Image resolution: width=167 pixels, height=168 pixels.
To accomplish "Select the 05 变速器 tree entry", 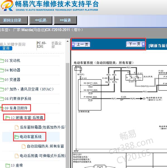I will coord(12,80).
